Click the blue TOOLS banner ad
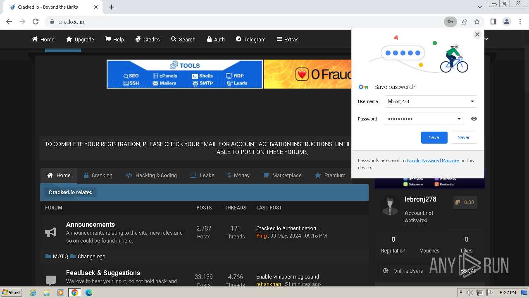529x298 pixels. (185, 74)
